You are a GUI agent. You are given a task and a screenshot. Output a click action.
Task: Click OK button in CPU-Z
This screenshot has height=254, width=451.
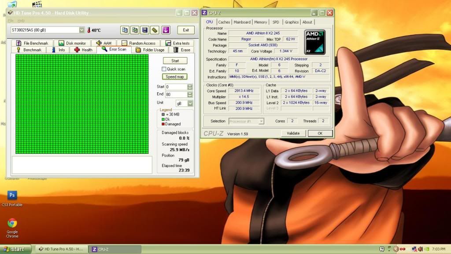coord(320,133)
